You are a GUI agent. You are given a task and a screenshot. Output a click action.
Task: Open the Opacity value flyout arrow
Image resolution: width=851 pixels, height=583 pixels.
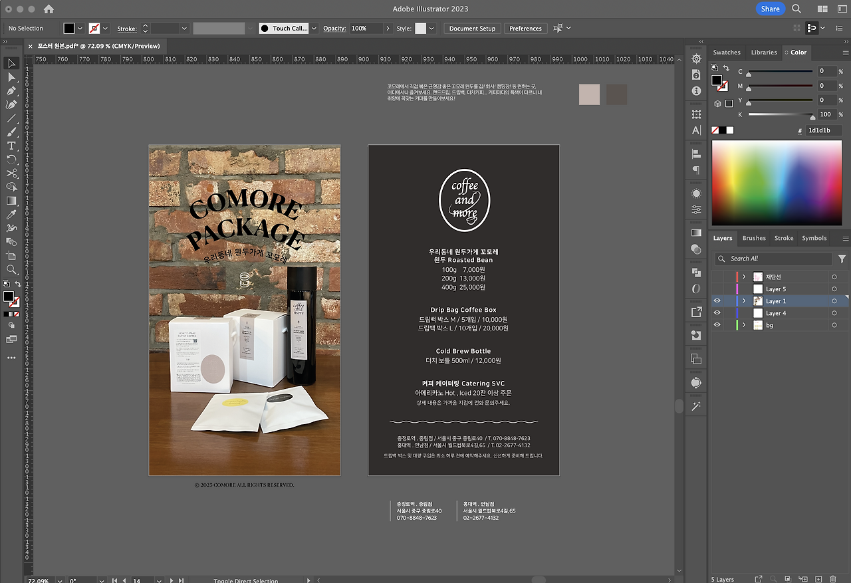388,29
